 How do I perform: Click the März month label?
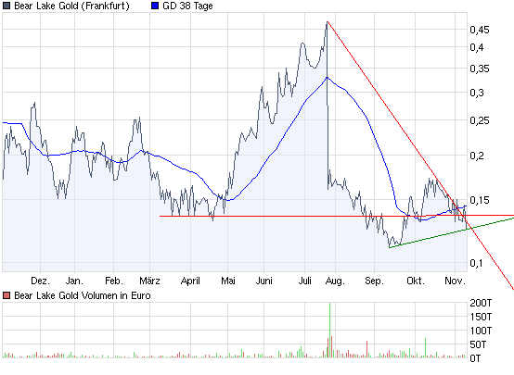coord(149,281)
